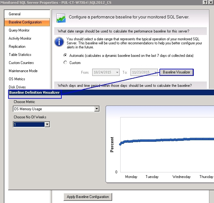Viewport: 214px width, 203px height.
Task: Open Replication settings
Action: pyautogui.click(x=17, y=47)
